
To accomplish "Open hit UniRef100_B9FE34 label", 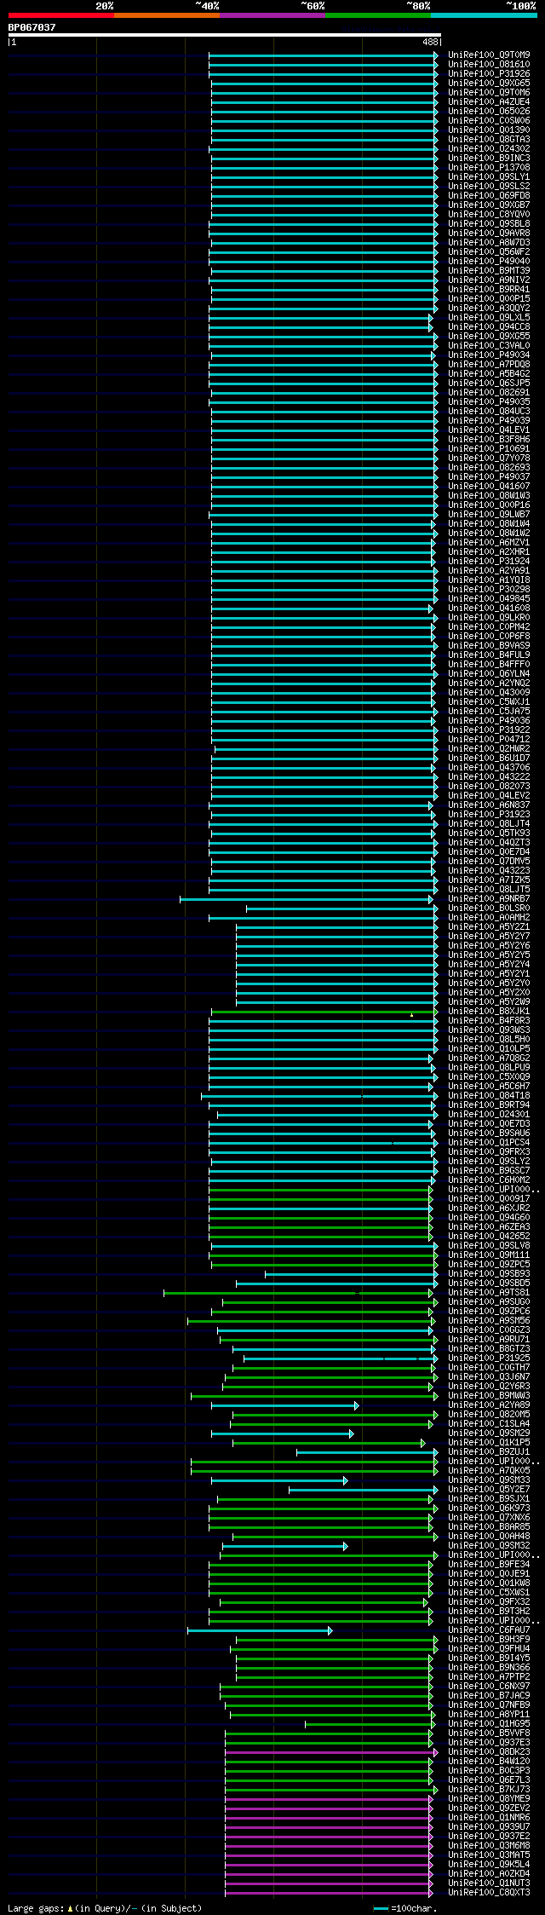I will (489, 1565).
